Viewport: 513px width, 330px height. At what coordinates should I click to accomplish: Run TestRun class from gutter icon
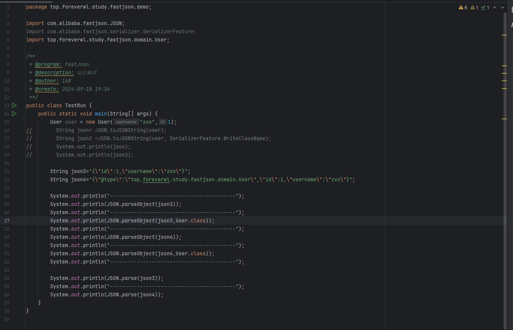pyautogui.click(x=14, y=105)
